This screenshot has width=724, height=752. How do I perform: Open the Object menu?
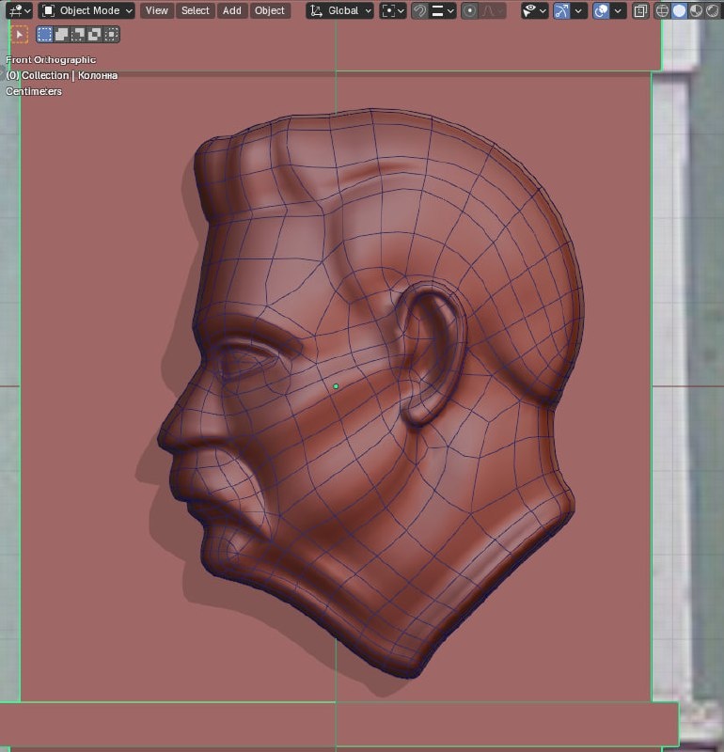pyautogui.click(x=270, y=10)
